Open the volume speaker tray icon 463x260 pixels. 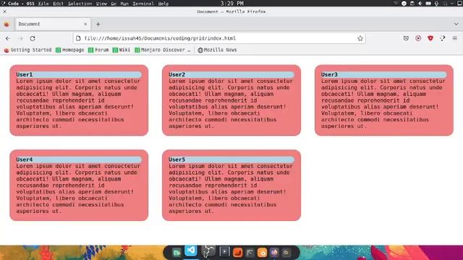420,4
